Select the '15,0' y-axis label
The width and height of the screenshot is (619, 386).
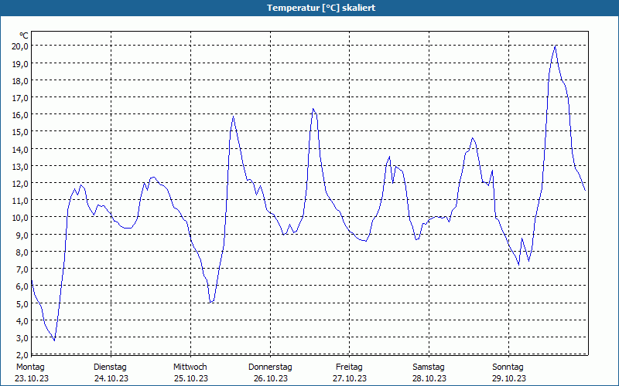[x=20, y=132]
